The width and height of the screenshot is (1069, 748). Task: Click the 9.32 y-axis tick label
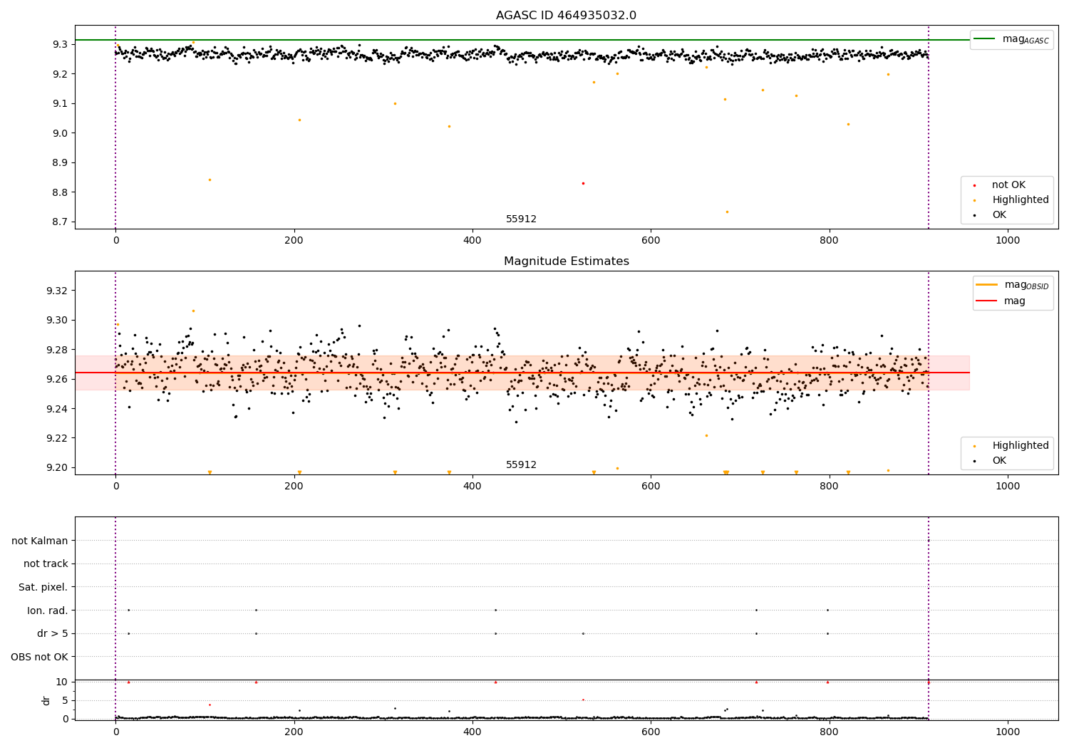coord(58,291)
